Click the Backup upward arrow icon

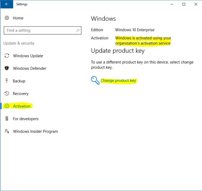[7, 81]
